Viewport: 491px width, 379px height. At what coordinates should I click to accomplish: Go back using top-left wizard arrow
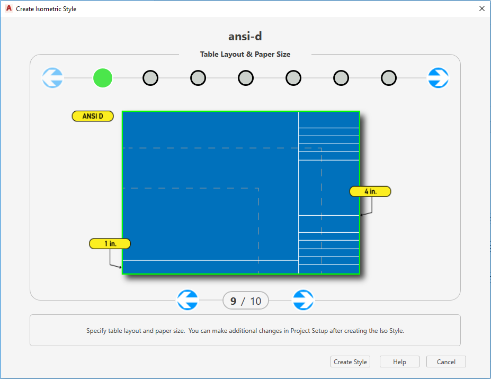[52, 78]
